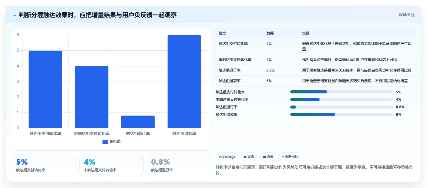Click the 6 tick on the y-axis

18,35
